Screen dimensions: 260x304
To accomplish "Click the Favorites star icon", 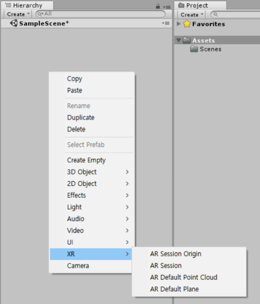I will tap(187, 24).
